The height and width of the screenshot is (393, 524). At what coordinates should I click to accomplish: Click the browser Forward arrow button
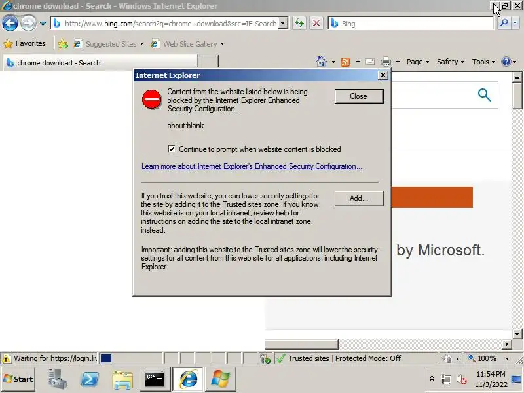28,24
